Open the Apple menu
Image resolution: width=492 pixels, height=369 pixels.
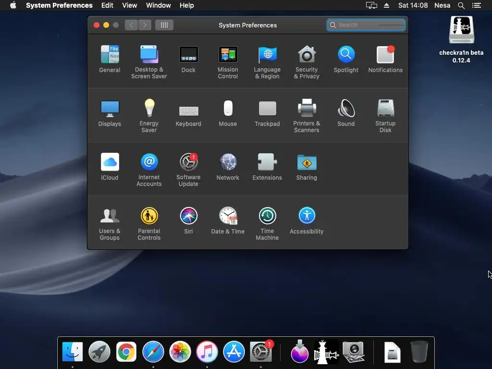(x=13, y=5)
